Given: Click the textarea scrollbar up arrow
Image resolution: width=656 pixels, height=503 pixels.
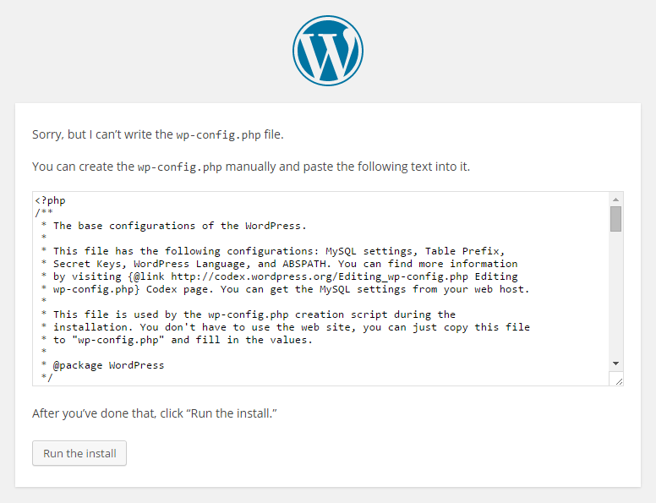Looking at the screenshot, I should pos(616,199).
